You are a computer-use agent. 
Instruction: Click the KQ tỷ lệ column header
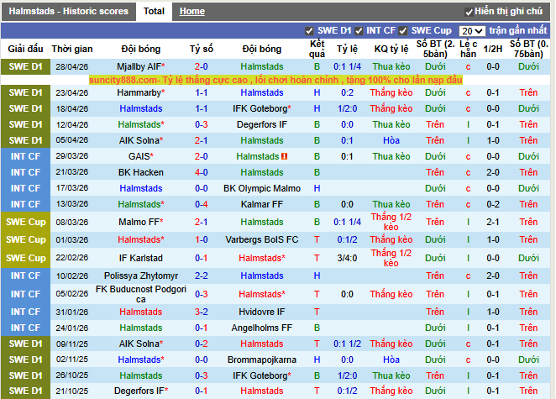[x=391, y=49]
